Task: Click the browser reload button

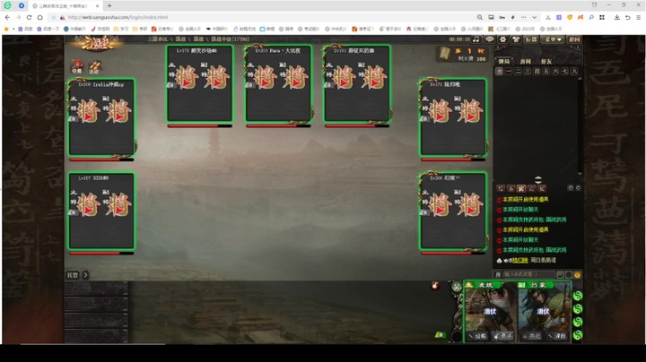Action: coord(29,17)
